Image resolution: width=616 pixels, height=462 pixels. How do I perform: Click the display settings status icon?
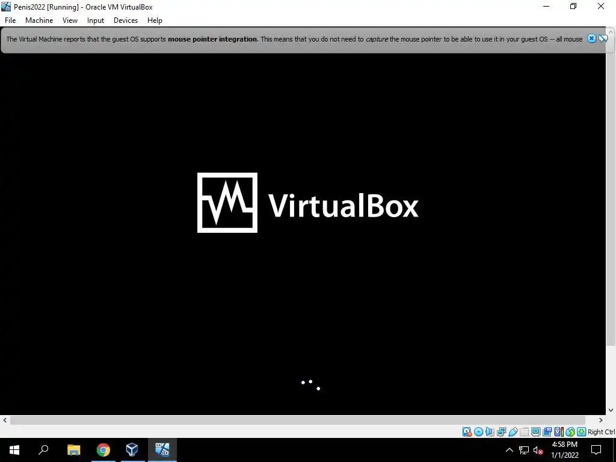[536, 432]
